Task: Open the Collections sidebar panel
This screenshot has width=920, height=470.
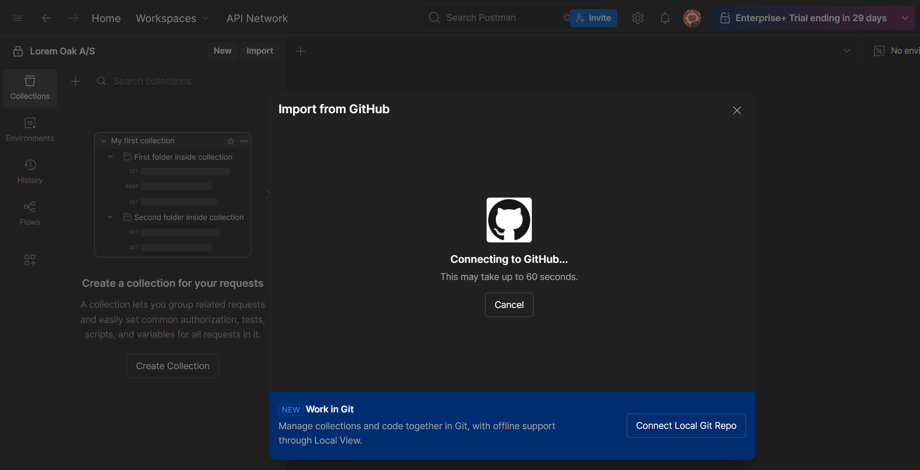Action: 30,88
